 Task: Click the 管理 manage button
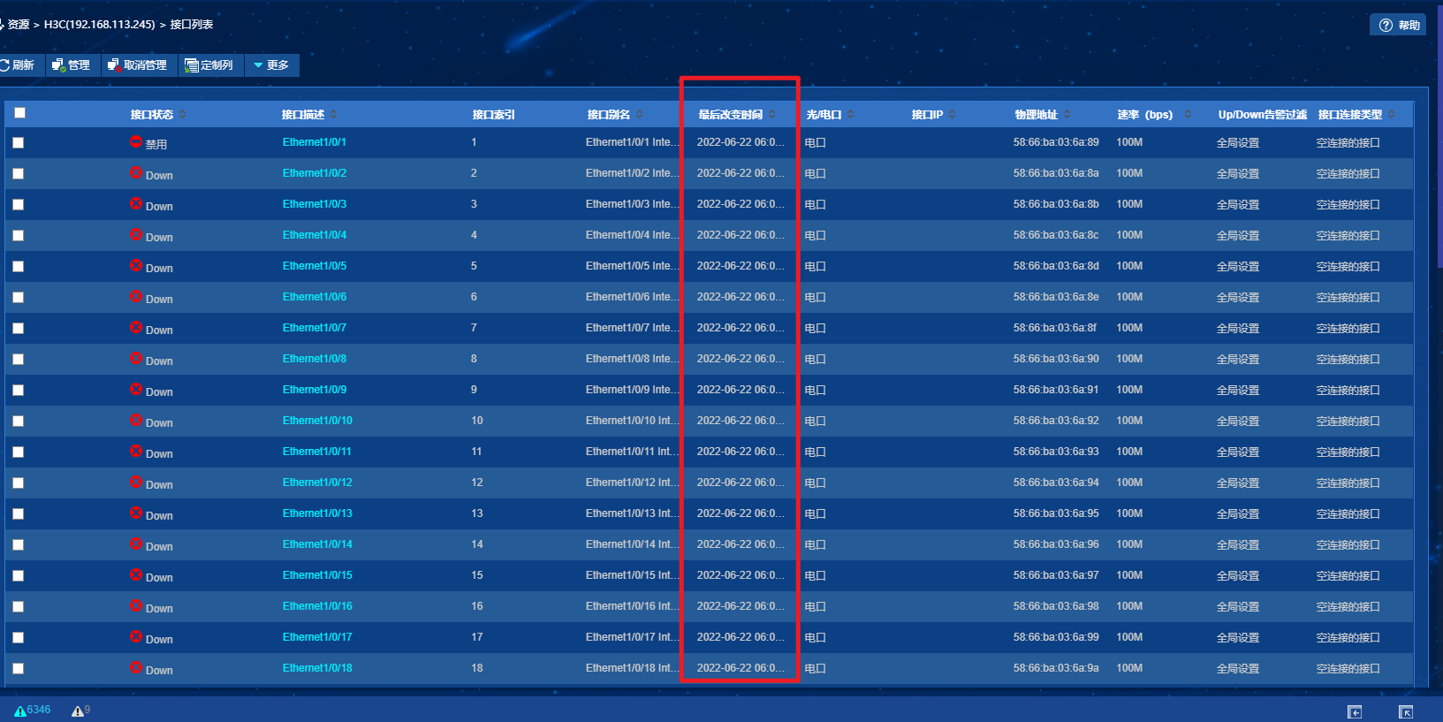pyautogui.click(x=72, y=65)
